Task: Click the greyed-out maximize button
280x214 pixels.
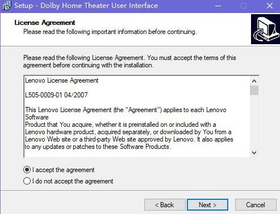Action: coord(244,6)
